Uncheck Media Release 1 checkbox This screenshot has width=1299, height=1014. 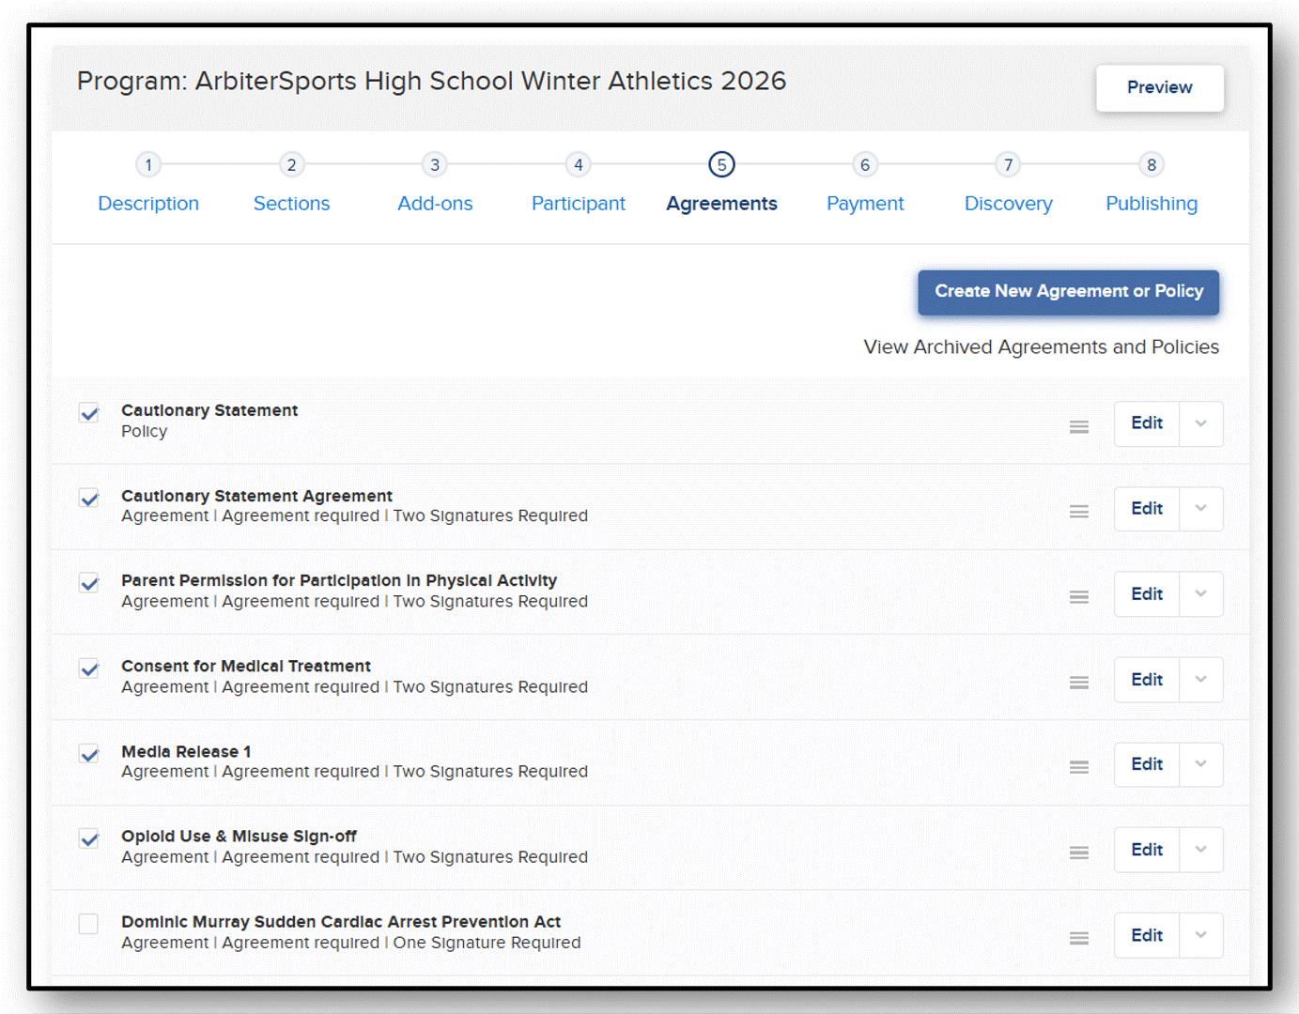pyautogui.click(x=89, y=754)
